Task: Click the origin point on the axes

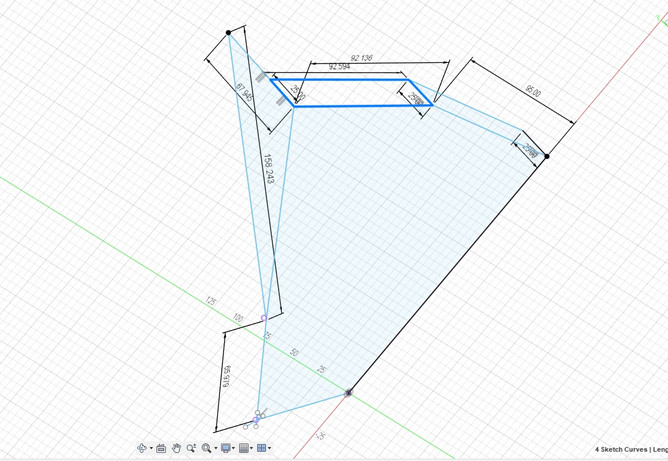Action: (x=349, y=393)
